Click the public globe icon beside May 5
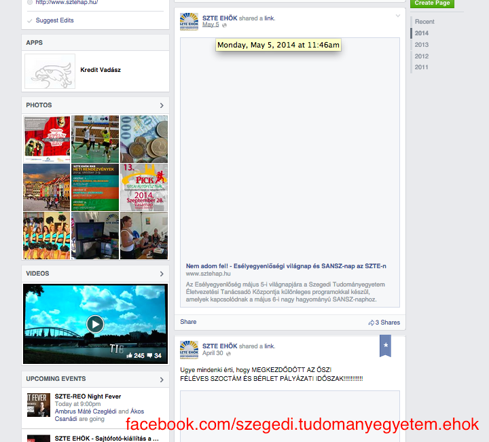 pos(224,25)
